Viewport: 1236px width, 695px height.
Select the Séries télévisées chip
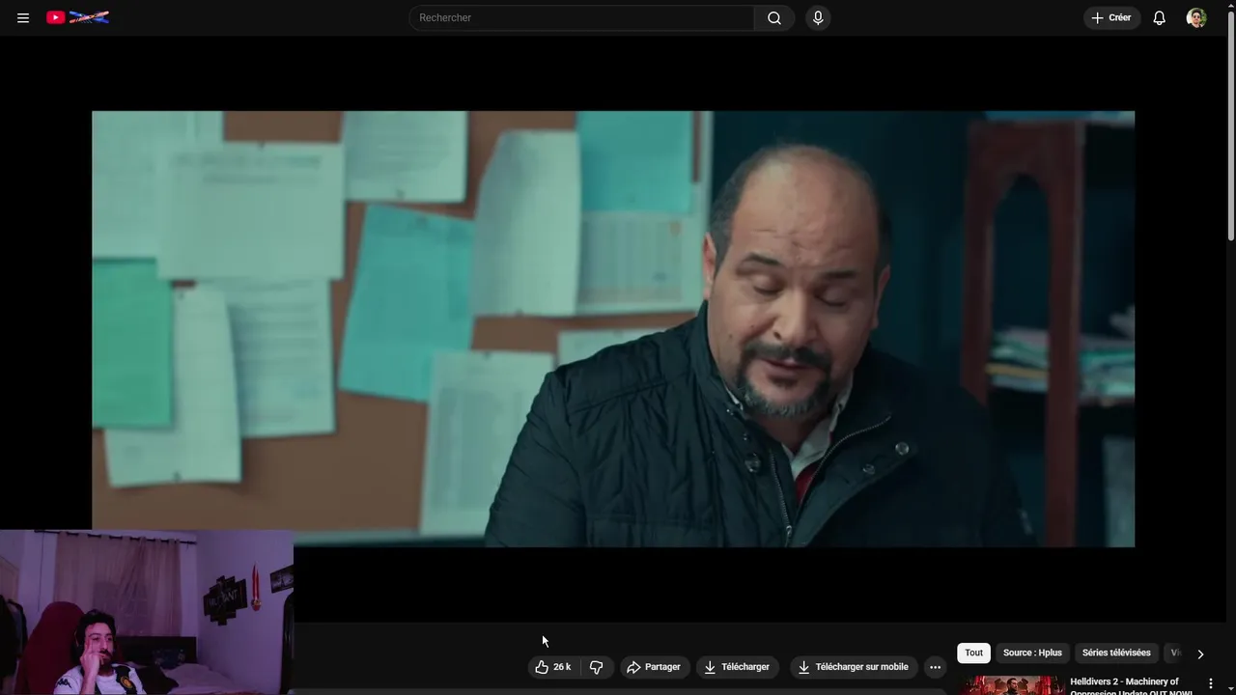(1116, 653)
